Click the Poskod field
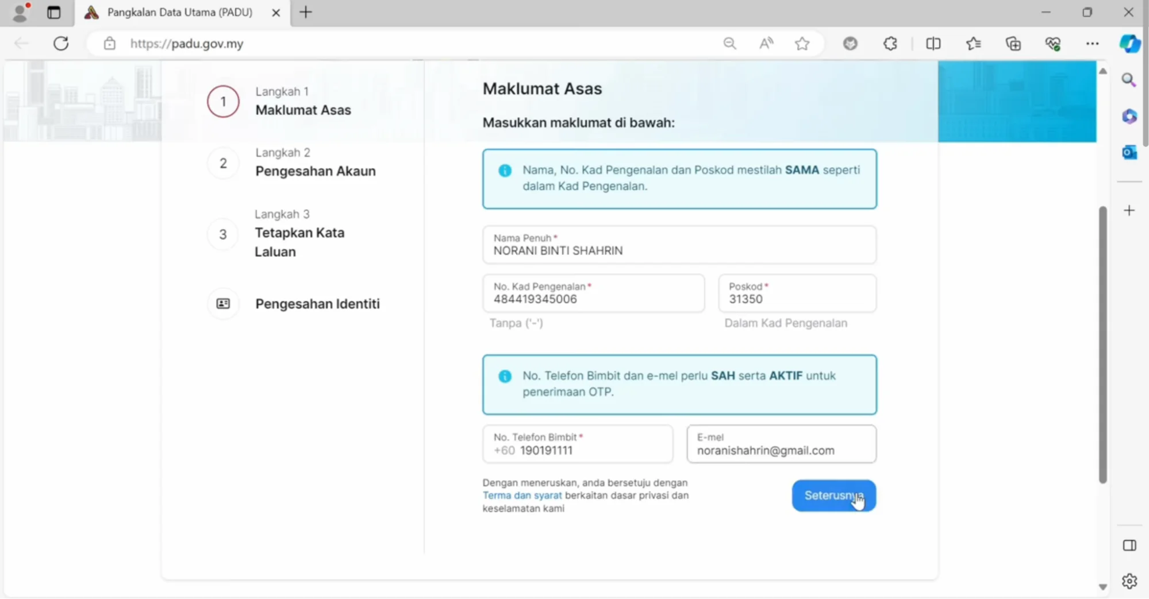Screen dimensions: 1149x599 (797, 293)
